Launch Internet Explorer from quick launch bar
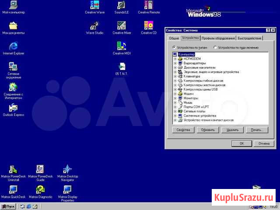Viewport: 280px width, 210px height. point(29,206)
